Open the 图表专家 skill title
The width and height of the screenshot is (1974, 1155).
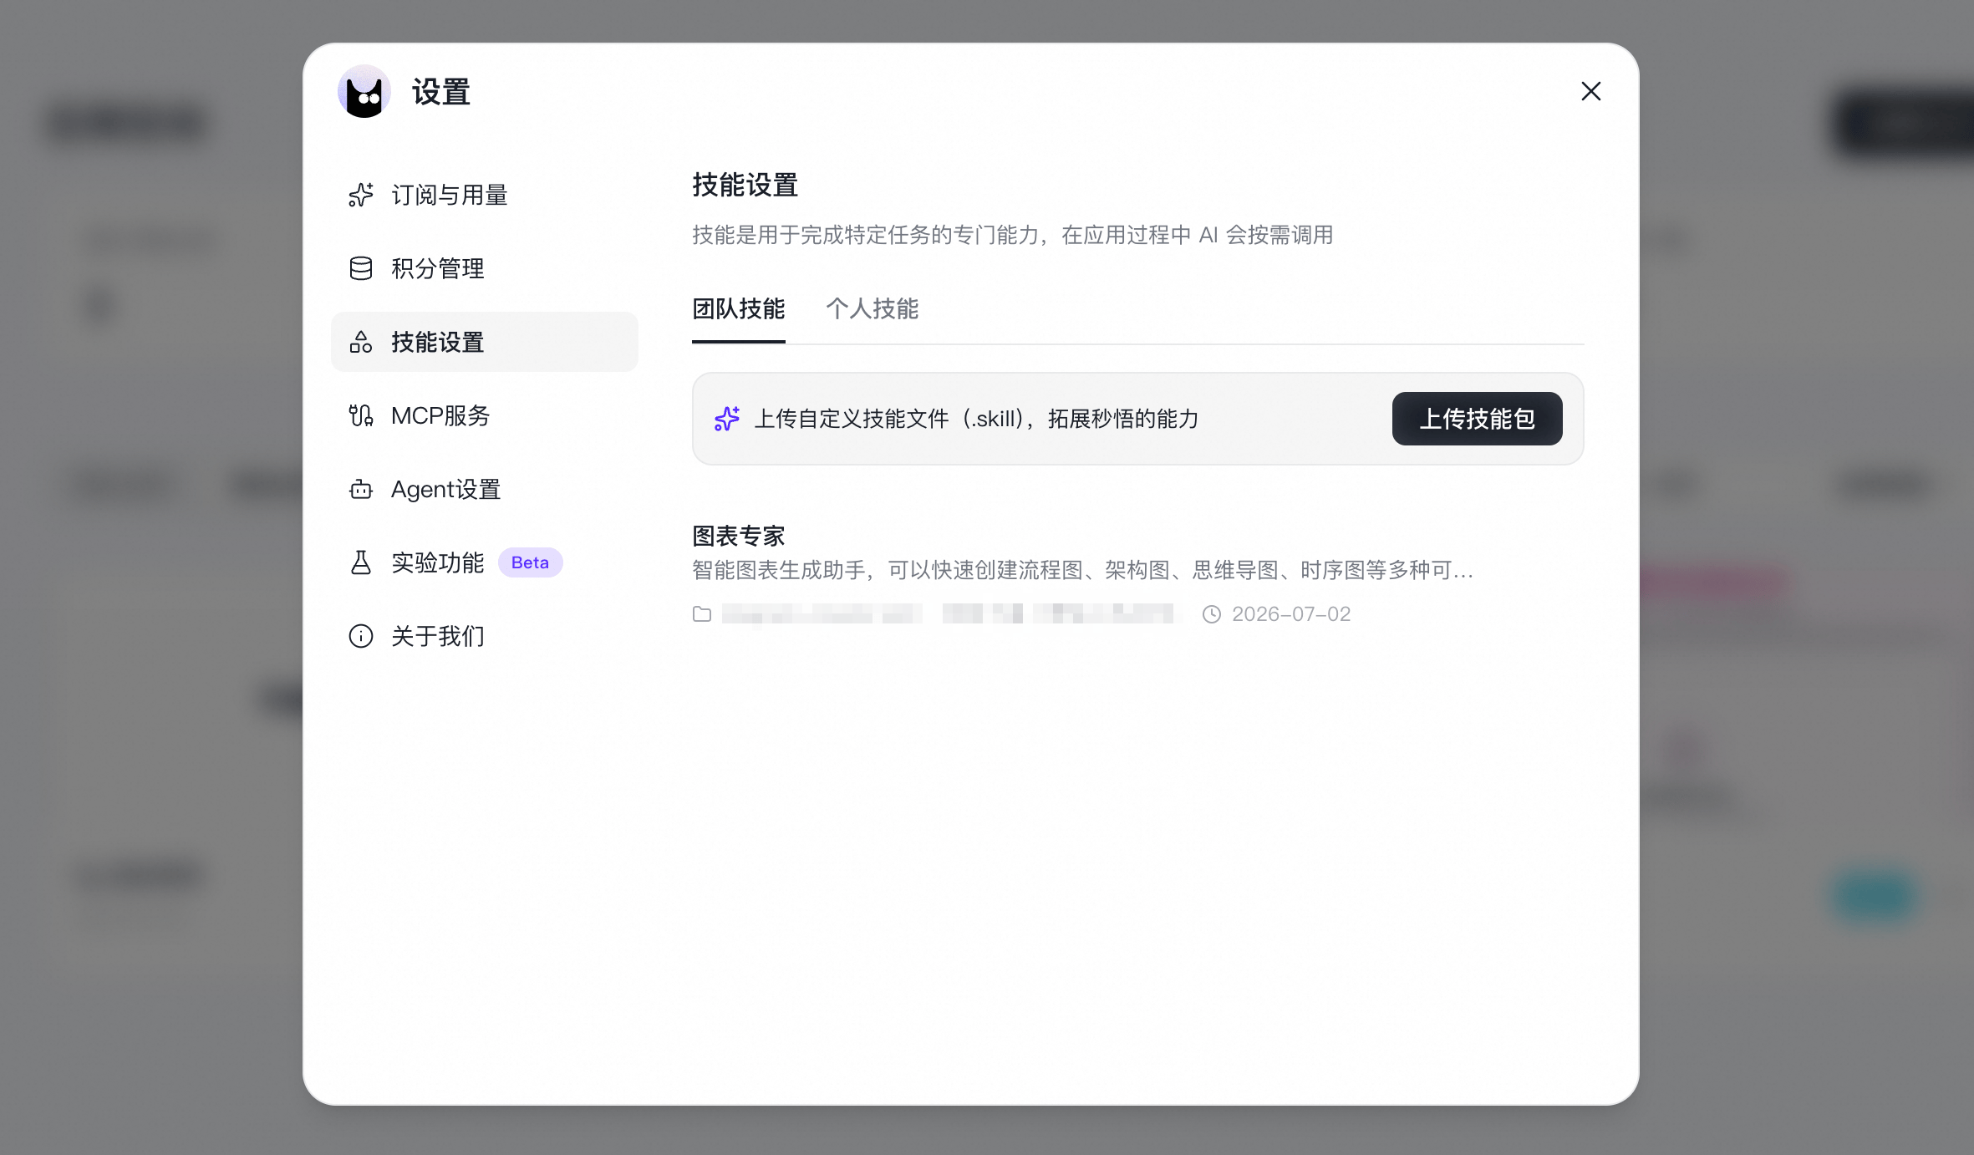pyautogui.click(x=739, y=536)
